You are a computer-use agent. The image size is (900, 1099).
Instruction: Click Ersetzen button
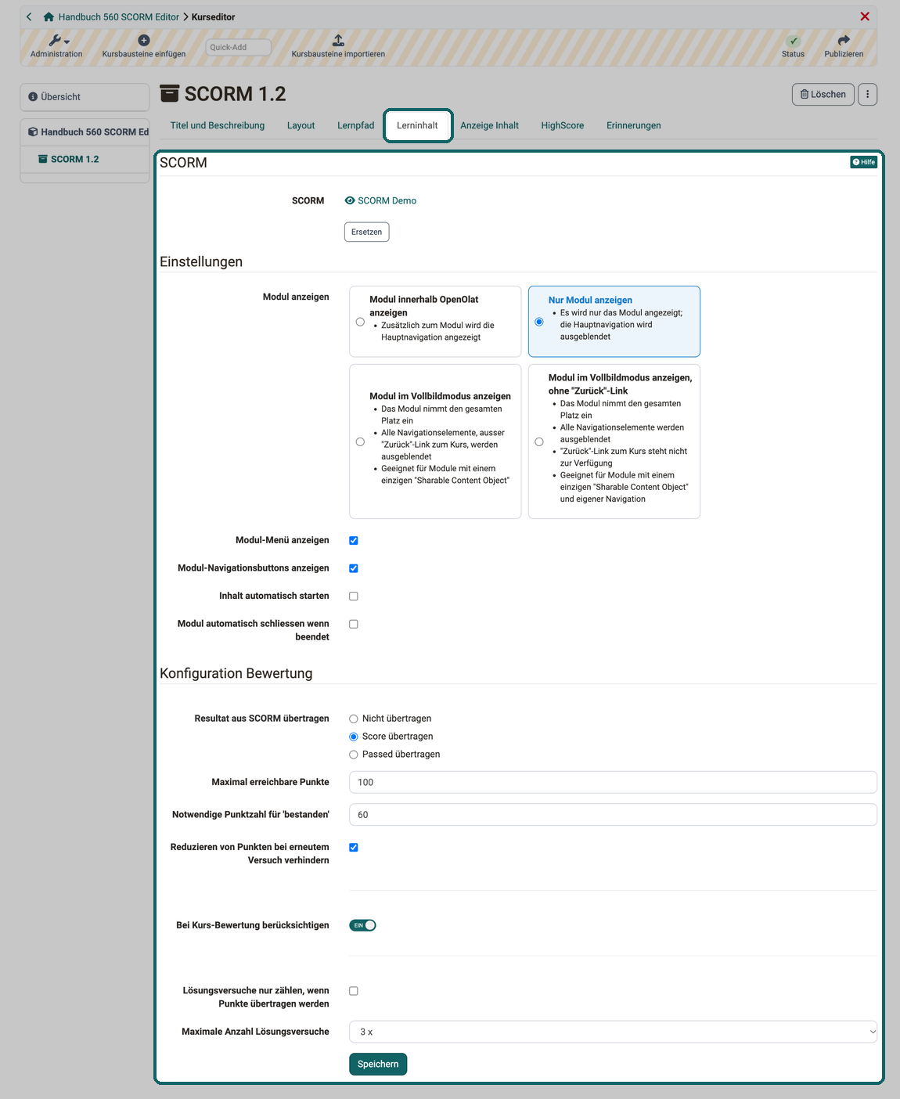366,232
